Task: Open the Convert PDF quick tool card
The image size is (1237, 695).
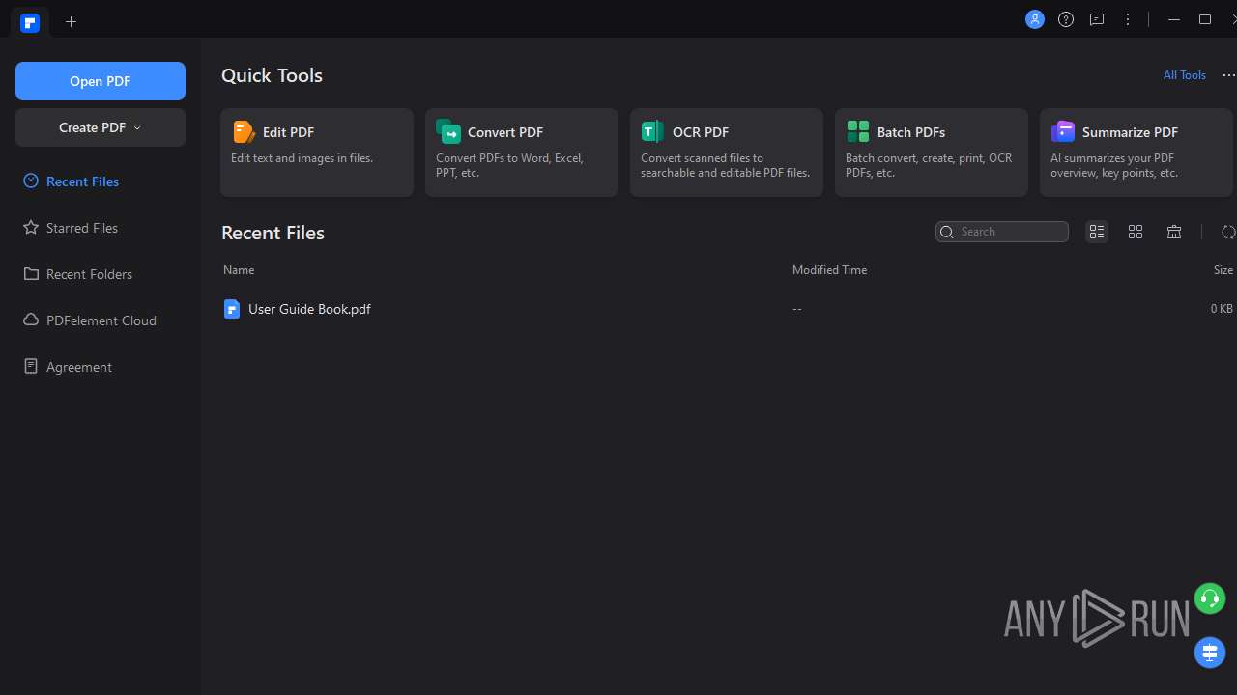Action: pos(522,153)
